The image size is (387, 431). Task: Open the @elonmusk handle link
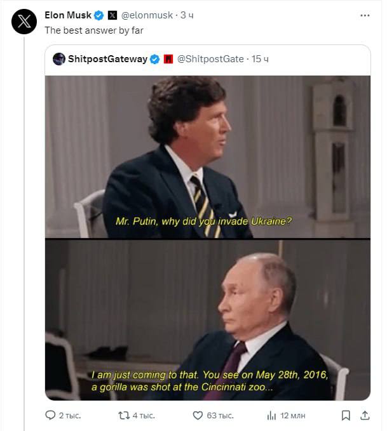(147, 15)
